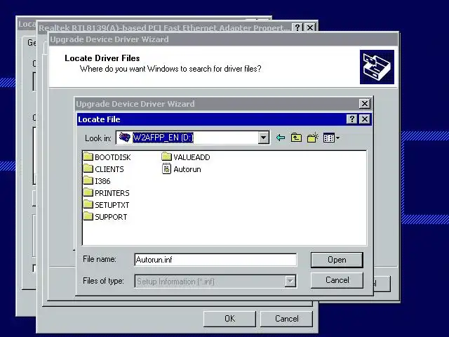
Task: Click the File name input field
Action: [x=215, y=260]
